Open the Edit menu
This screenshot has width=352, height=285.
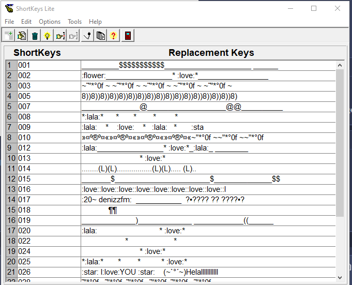pos(26,22)
